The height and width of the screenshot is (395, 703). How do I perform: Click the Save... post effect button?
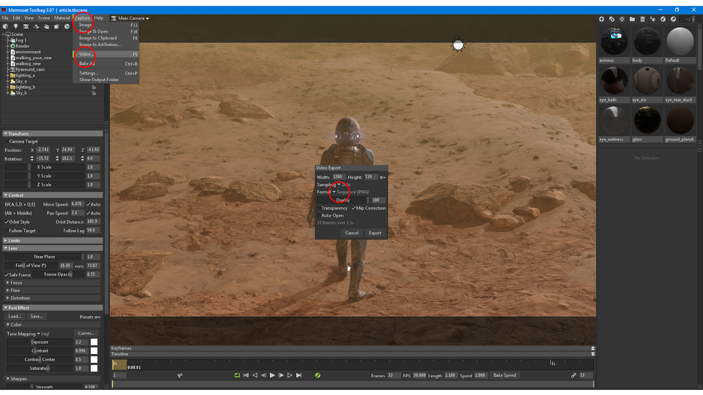point(37,316)
